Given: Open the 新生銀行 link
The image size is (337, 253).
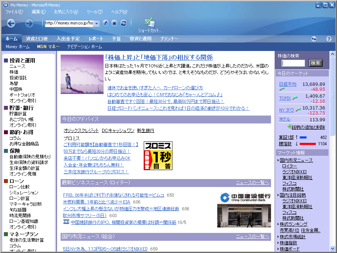Looking at the screenshot, I should (146, 131).
